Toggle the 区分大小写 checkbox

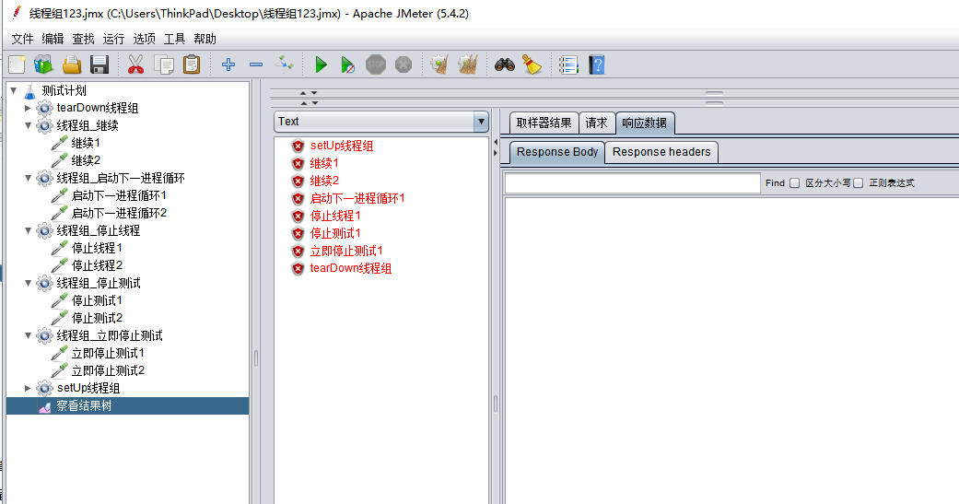(794, 182)
